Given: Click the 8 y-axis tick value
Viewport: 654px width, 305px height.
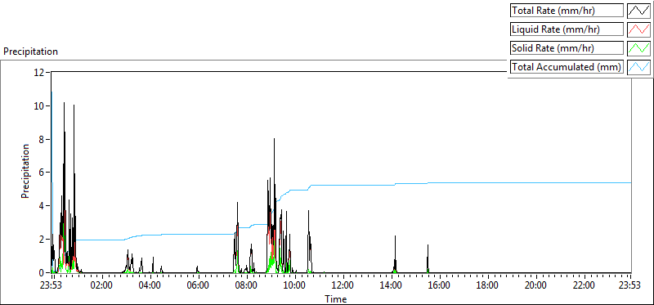Looking at the screenshot, I should pyautogui.click(x=42, y=139).
